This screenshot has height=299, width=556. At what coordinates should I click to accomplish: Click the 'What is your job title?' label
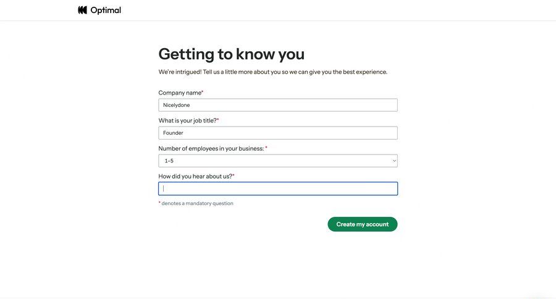tap(187, 120)
